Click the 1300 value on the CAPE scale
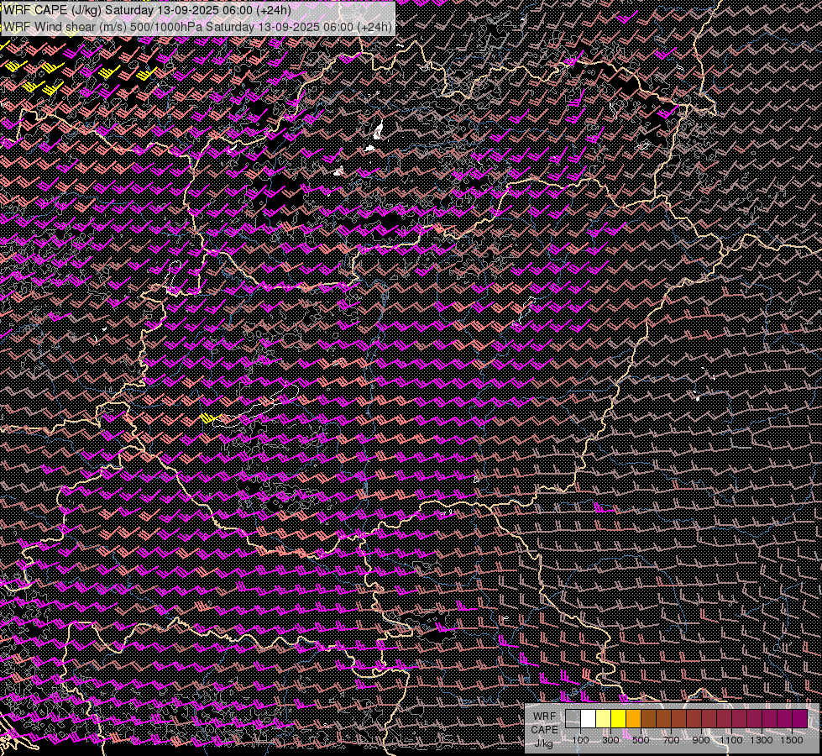822x756 pixels. (762, 740)
